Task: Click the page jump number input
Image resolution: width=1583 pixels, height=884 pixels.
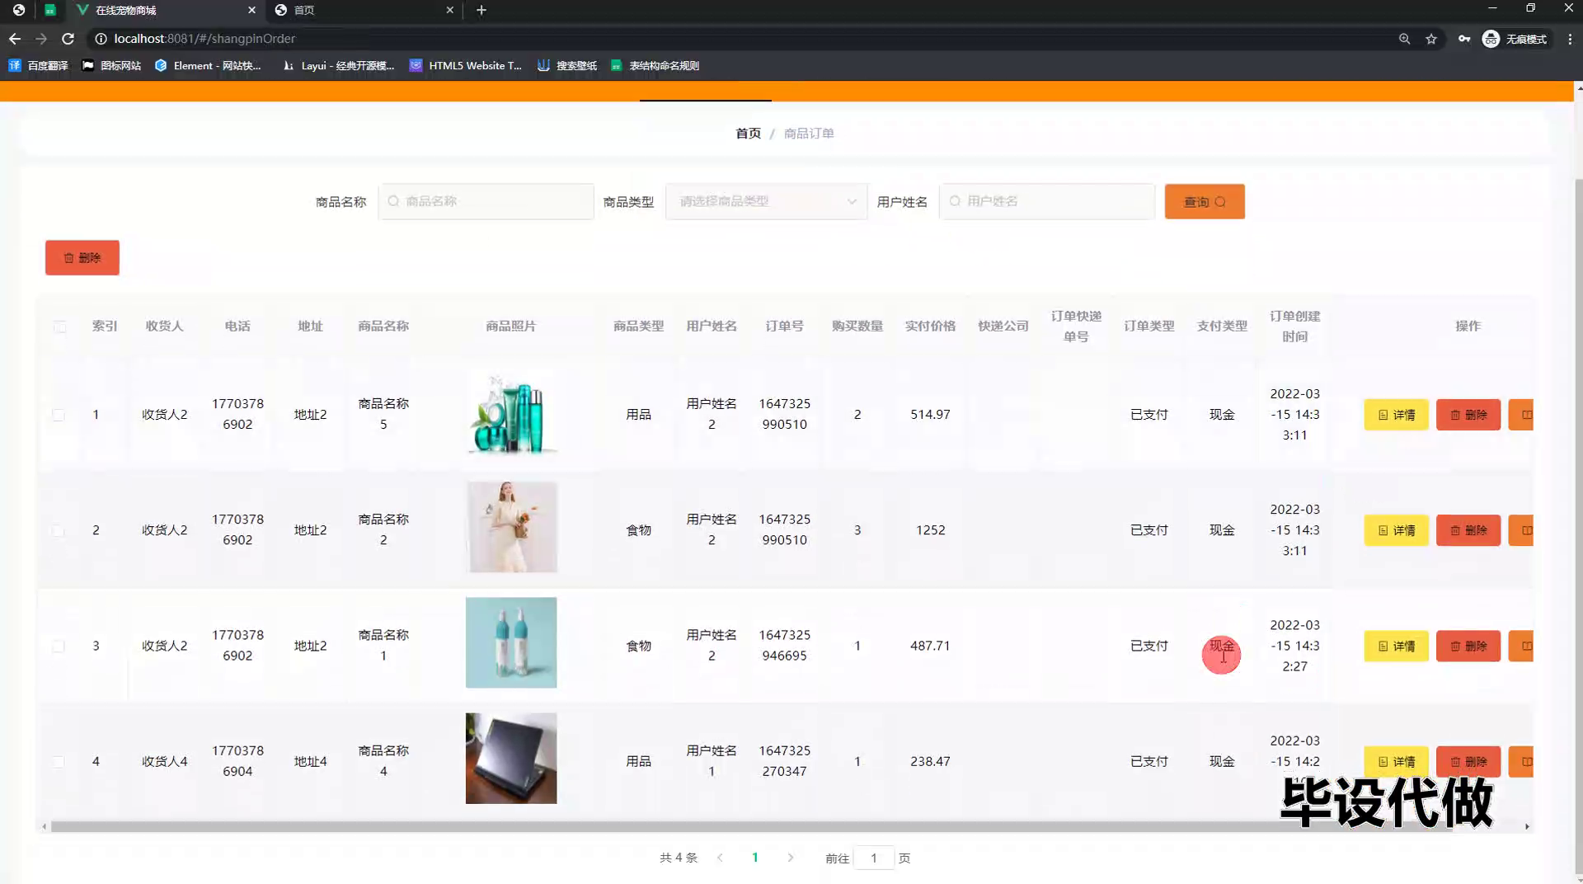Action: coord(873,858)
